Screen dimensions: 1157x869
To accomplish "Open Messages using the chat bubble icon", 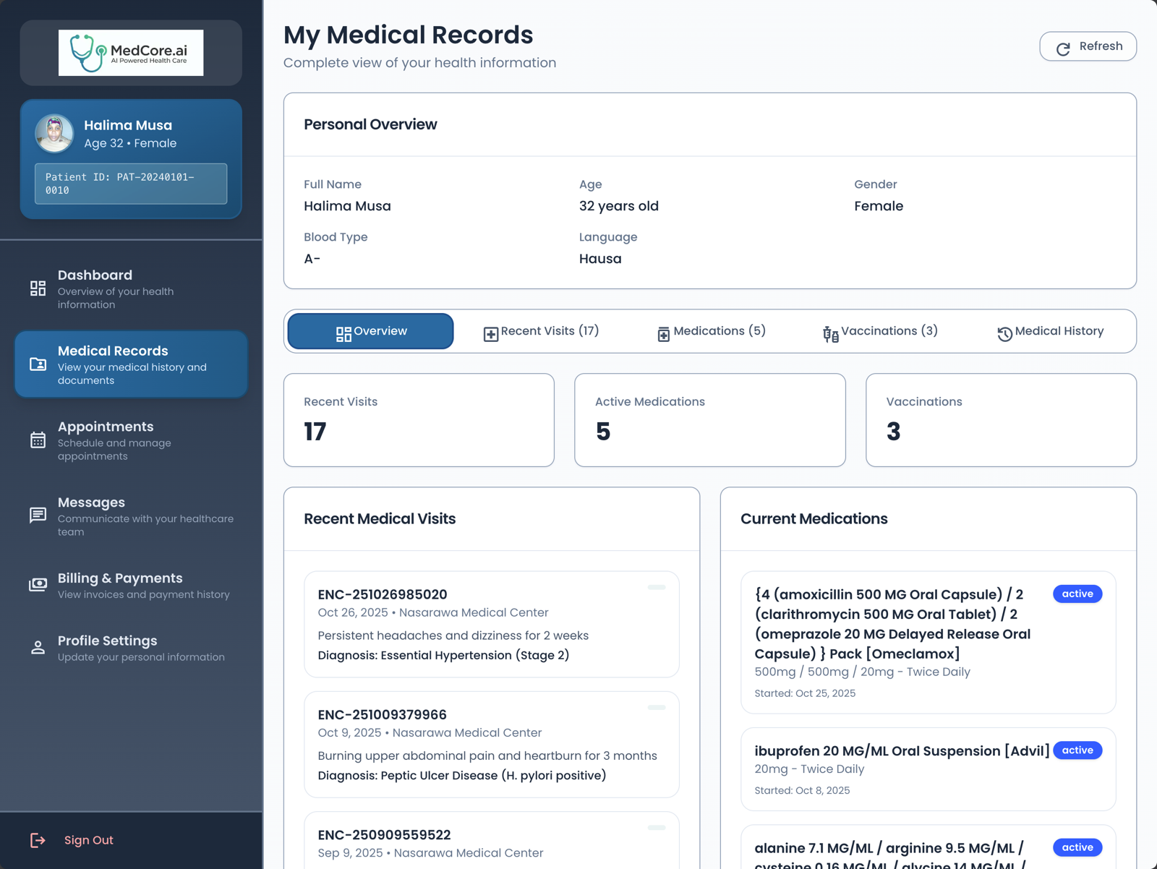I will click(38, 515).
